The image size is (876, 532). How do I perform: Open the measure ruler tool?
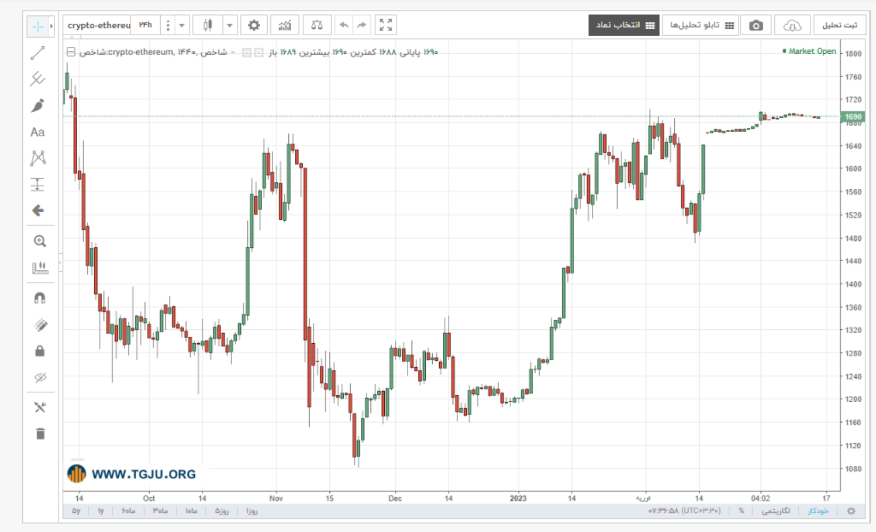[40, 268]
